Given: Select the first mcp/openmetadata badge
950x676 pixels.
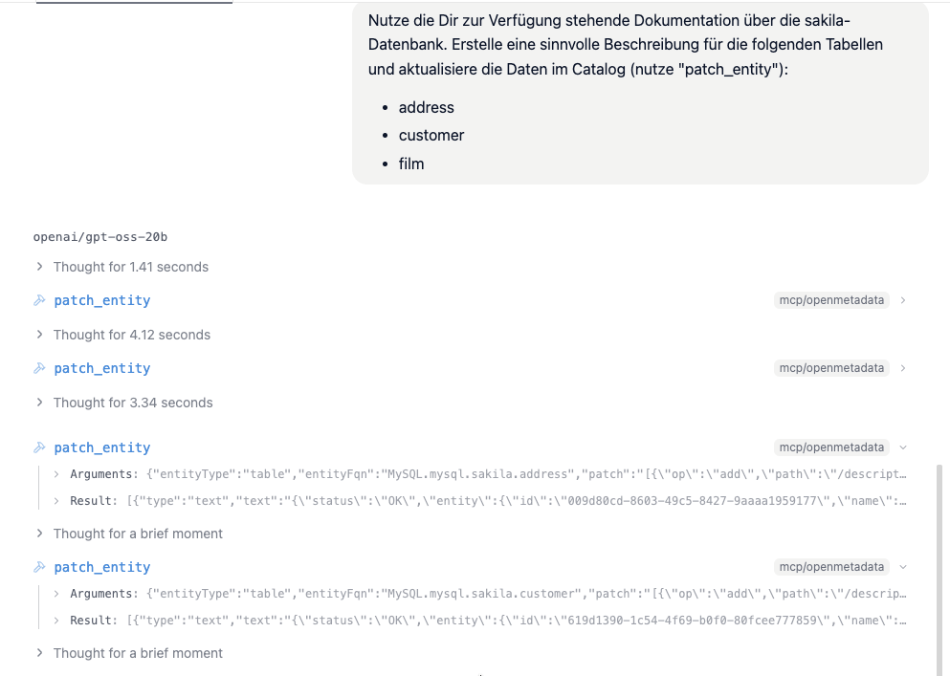Looking at the screenshot, I should click(831, 299).
